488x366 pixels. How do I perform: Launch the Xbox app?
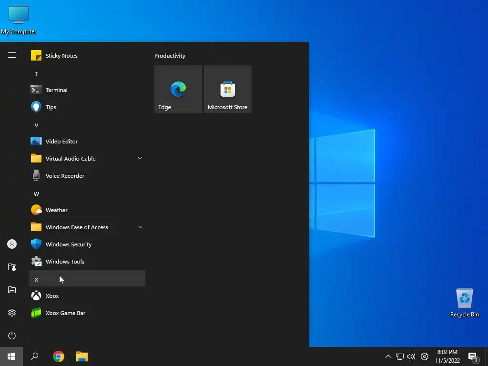tap(87, 296)
